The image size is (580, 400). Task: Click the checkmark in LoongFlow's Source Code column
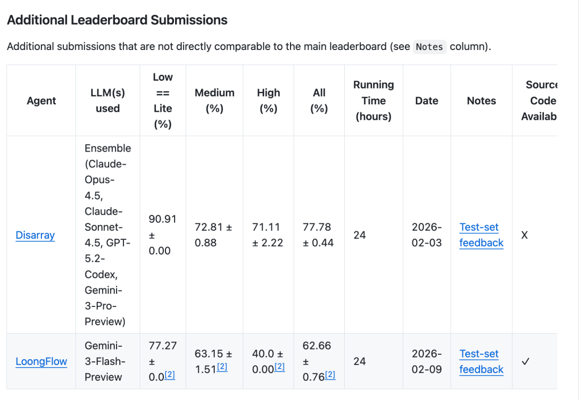click(x=525, y=361)
